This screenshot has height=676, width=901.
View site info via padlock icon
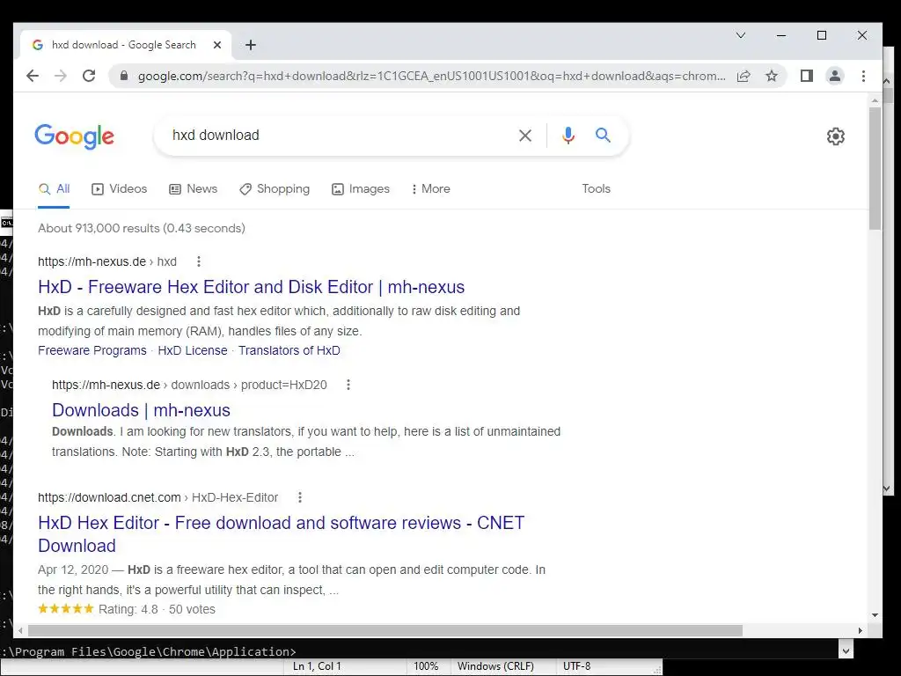[x=123, y=76]
